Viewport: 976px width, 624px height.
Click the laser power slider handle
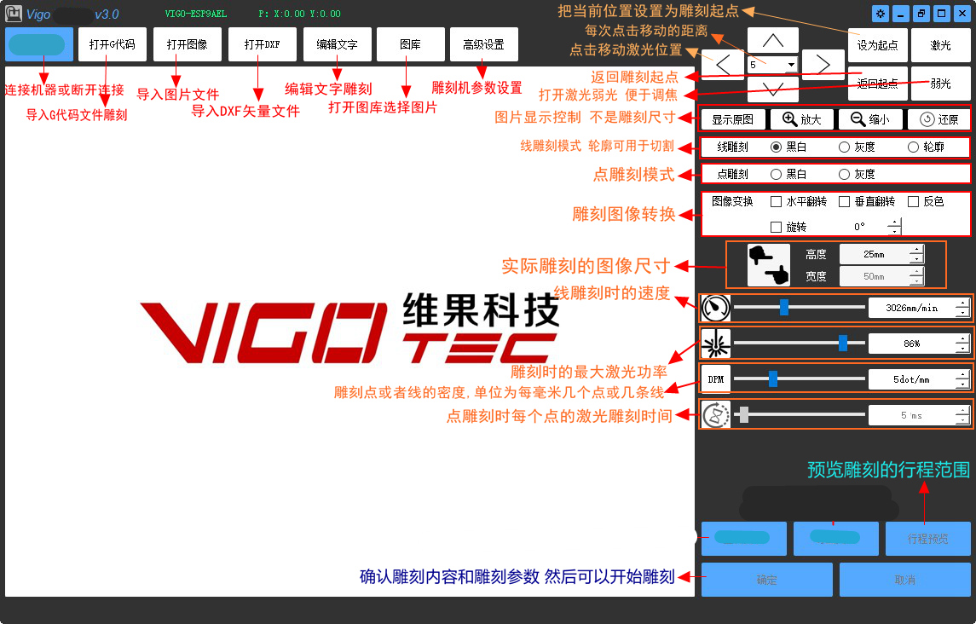coord(843,343)
